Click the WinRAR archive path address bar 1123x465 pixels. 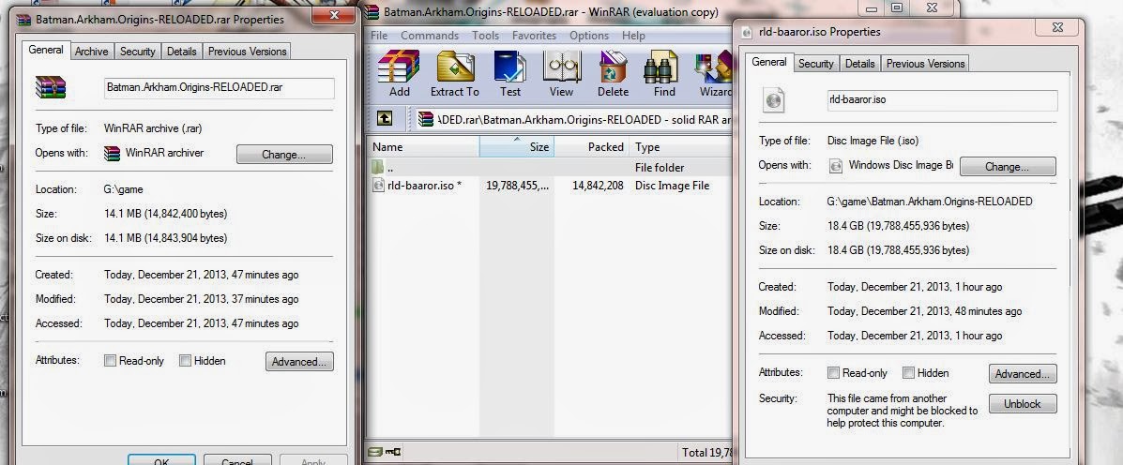(573, 118)
